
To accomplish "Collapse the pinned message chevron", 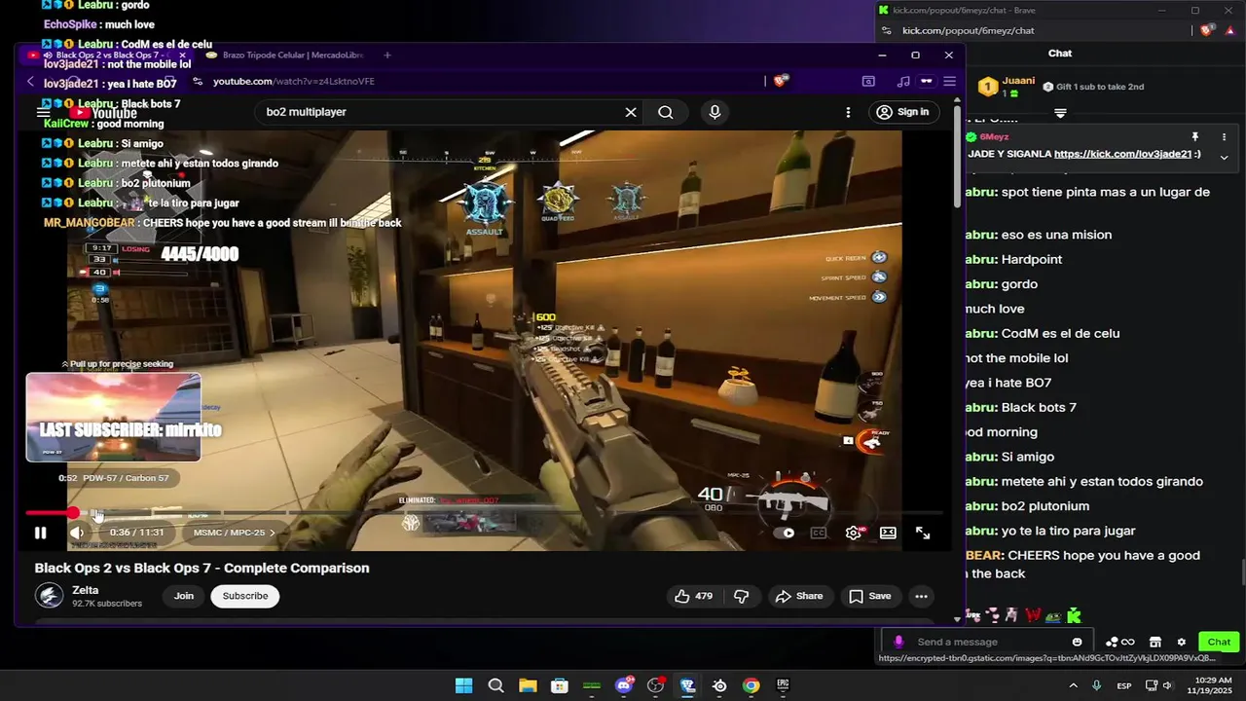I will click(x=1225, y=157).
